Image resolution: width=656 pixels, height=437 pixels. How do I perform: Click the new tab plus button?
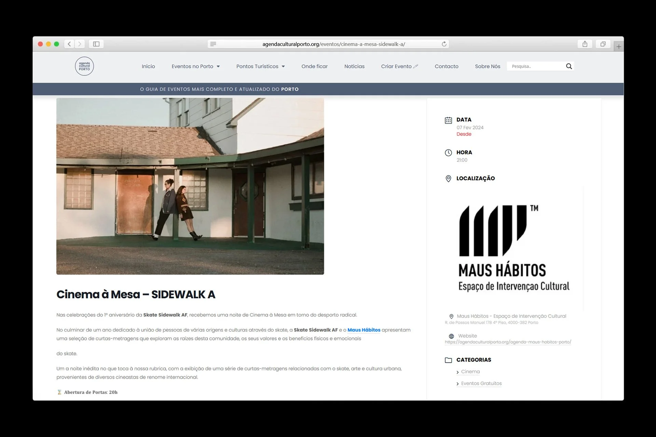[618, 46]
